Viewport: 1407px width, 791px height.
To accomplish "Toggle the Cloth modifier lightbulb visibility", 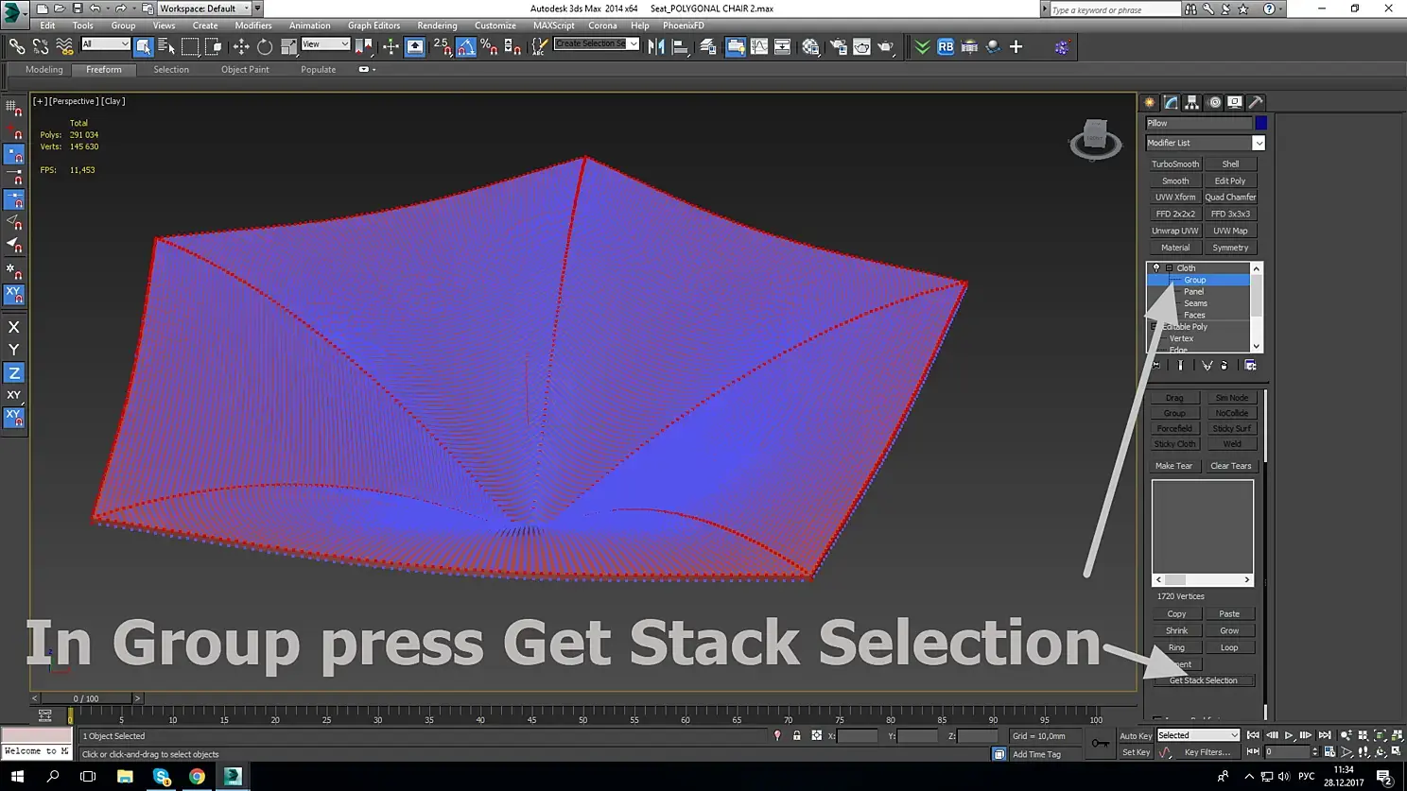I will (1155, 267).
